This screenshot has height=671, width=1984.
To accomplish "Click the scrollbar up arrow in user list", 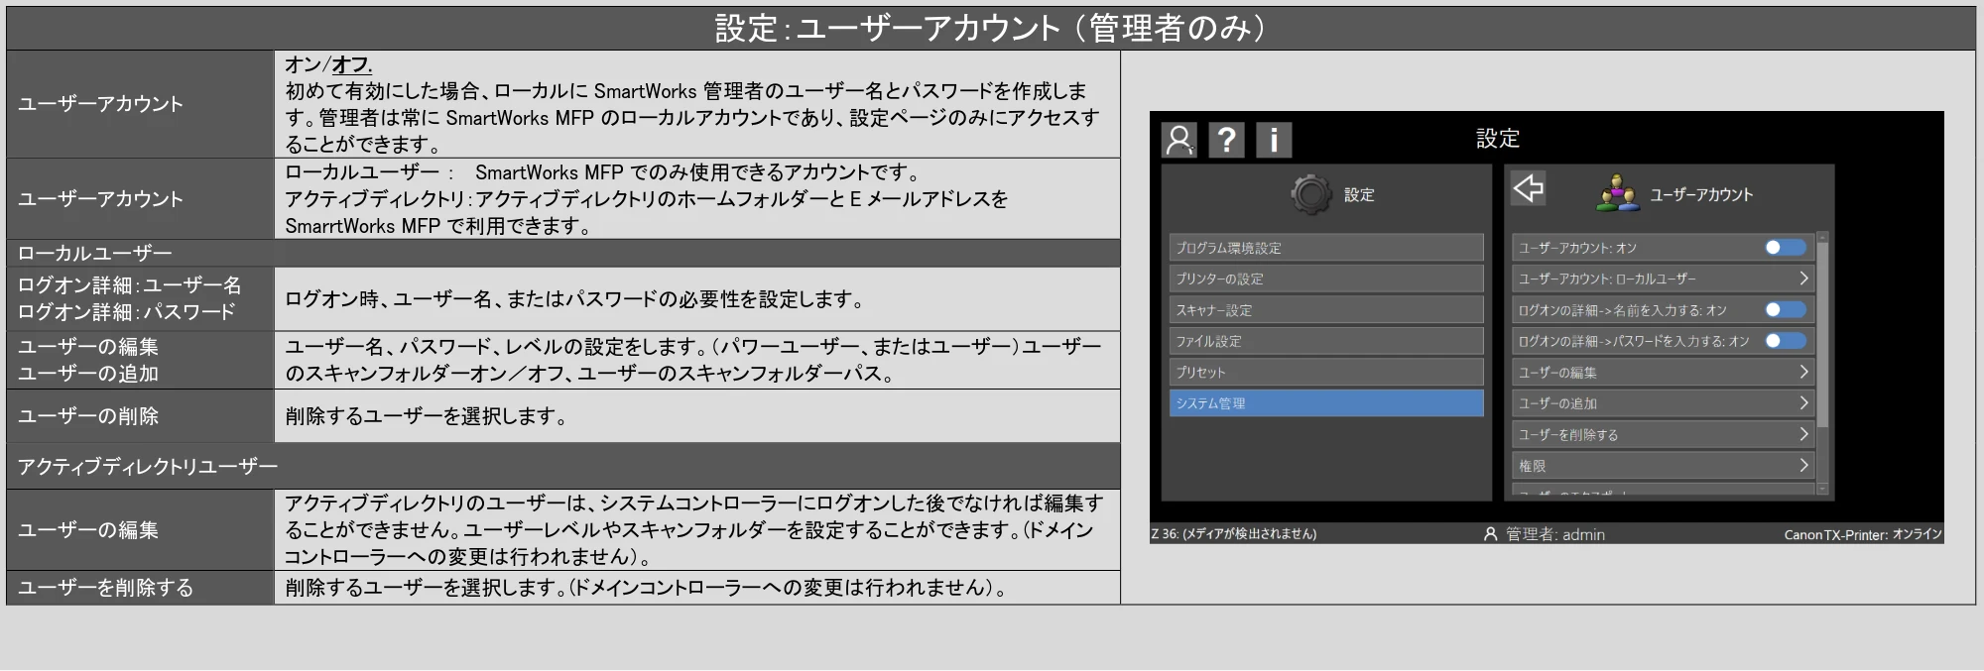I will (1821, 238).
